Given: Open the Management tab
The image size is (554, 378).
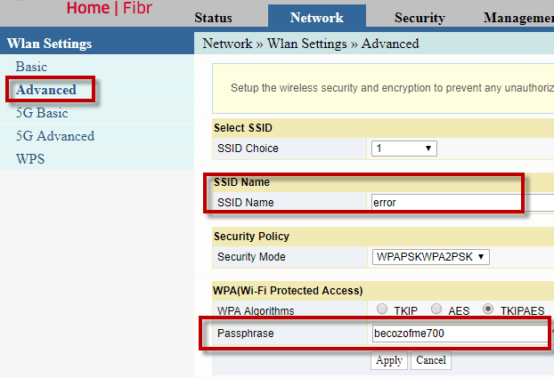Looking at the screenshot, I should [518, 18].
